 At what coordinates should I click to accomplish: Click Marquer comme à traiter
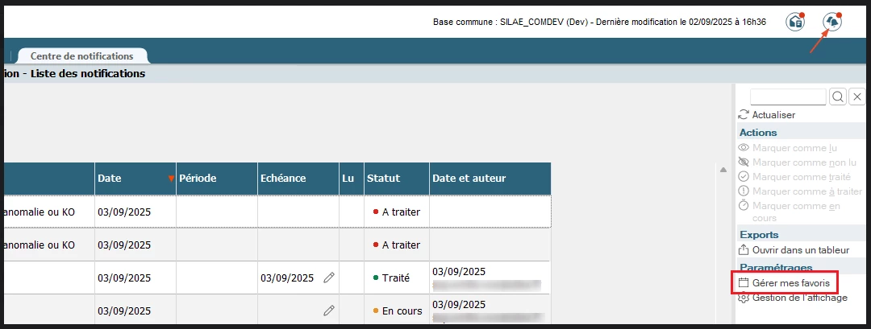(x=807, y=191)
